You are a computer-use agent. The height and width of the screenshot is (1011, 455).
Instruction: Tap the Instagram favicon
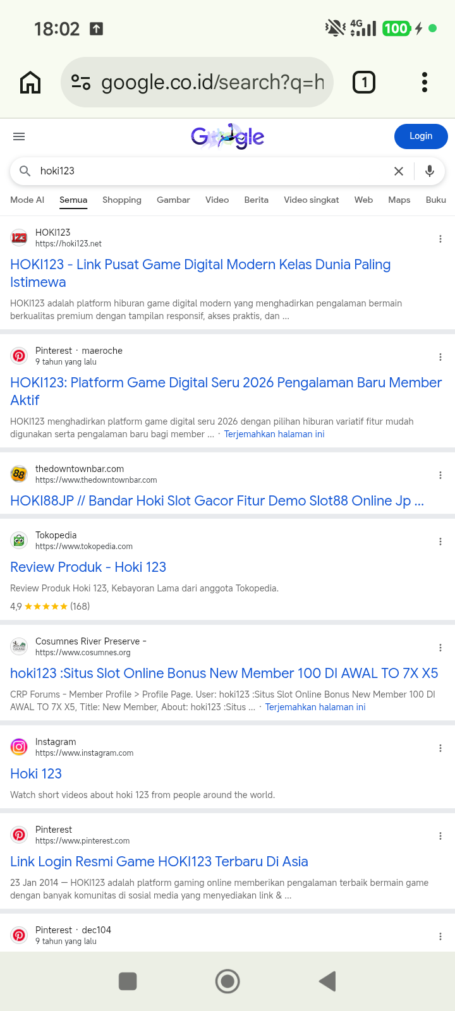20,747
